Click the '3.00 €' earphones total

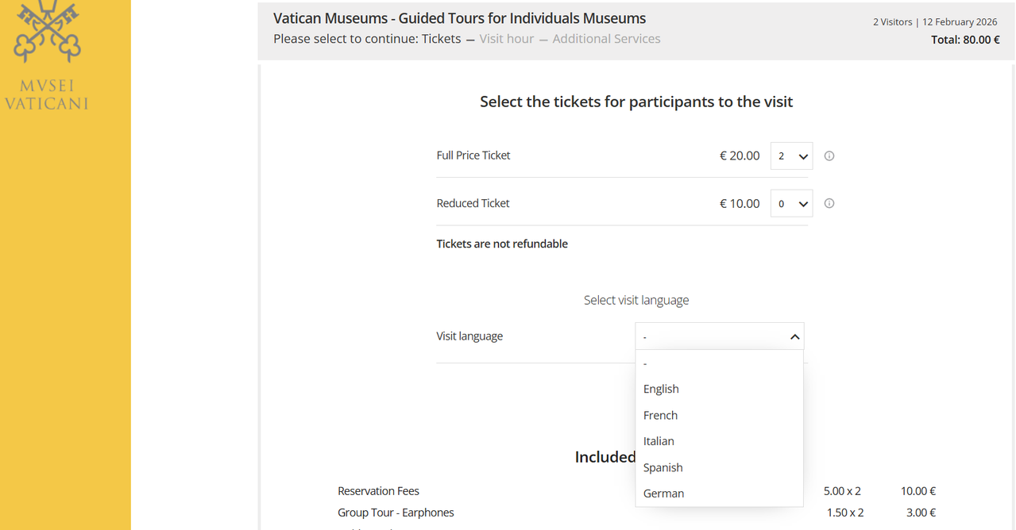click(x=921, y=513)
